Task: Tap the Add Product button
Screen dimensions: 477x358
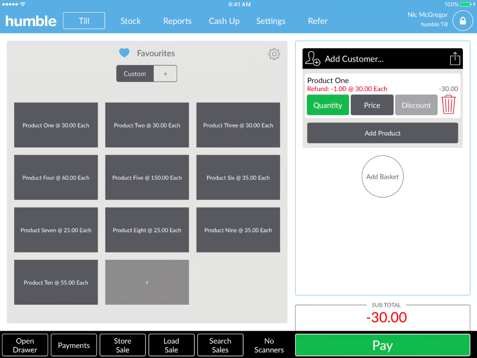Action: (x=382, y=133)
